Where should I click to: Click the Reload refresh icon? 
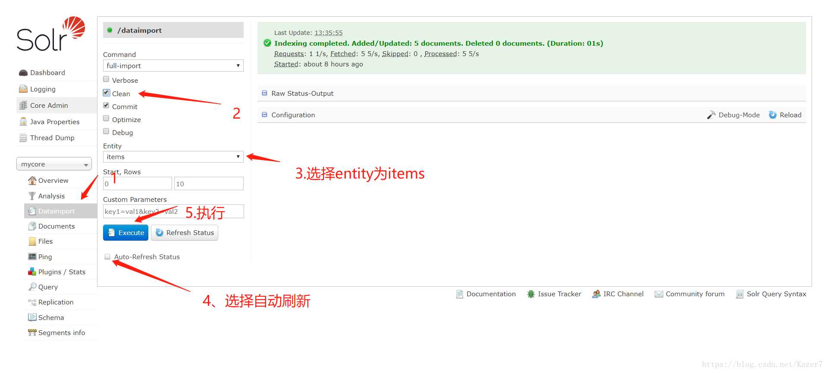[773, 115]
